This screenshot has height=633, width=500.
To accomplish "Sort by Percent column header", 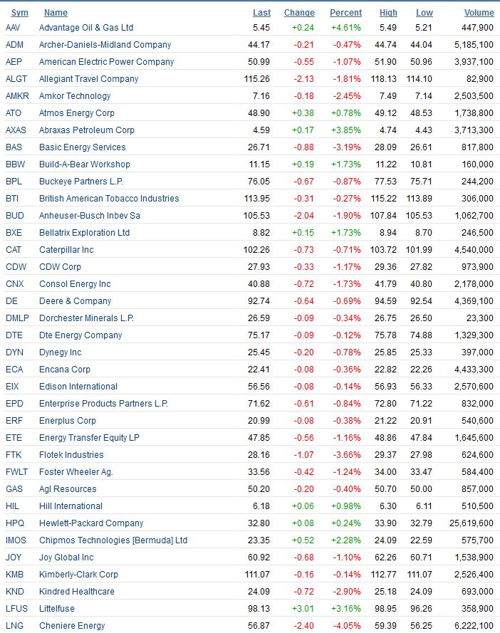I will [x=345, y=13].
